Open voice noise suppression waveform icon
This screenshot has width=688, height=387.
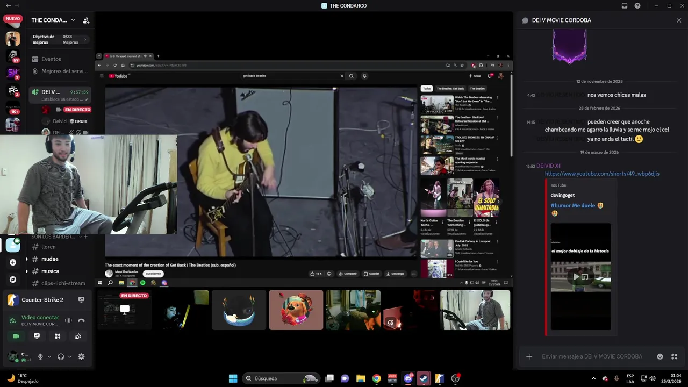68,320
